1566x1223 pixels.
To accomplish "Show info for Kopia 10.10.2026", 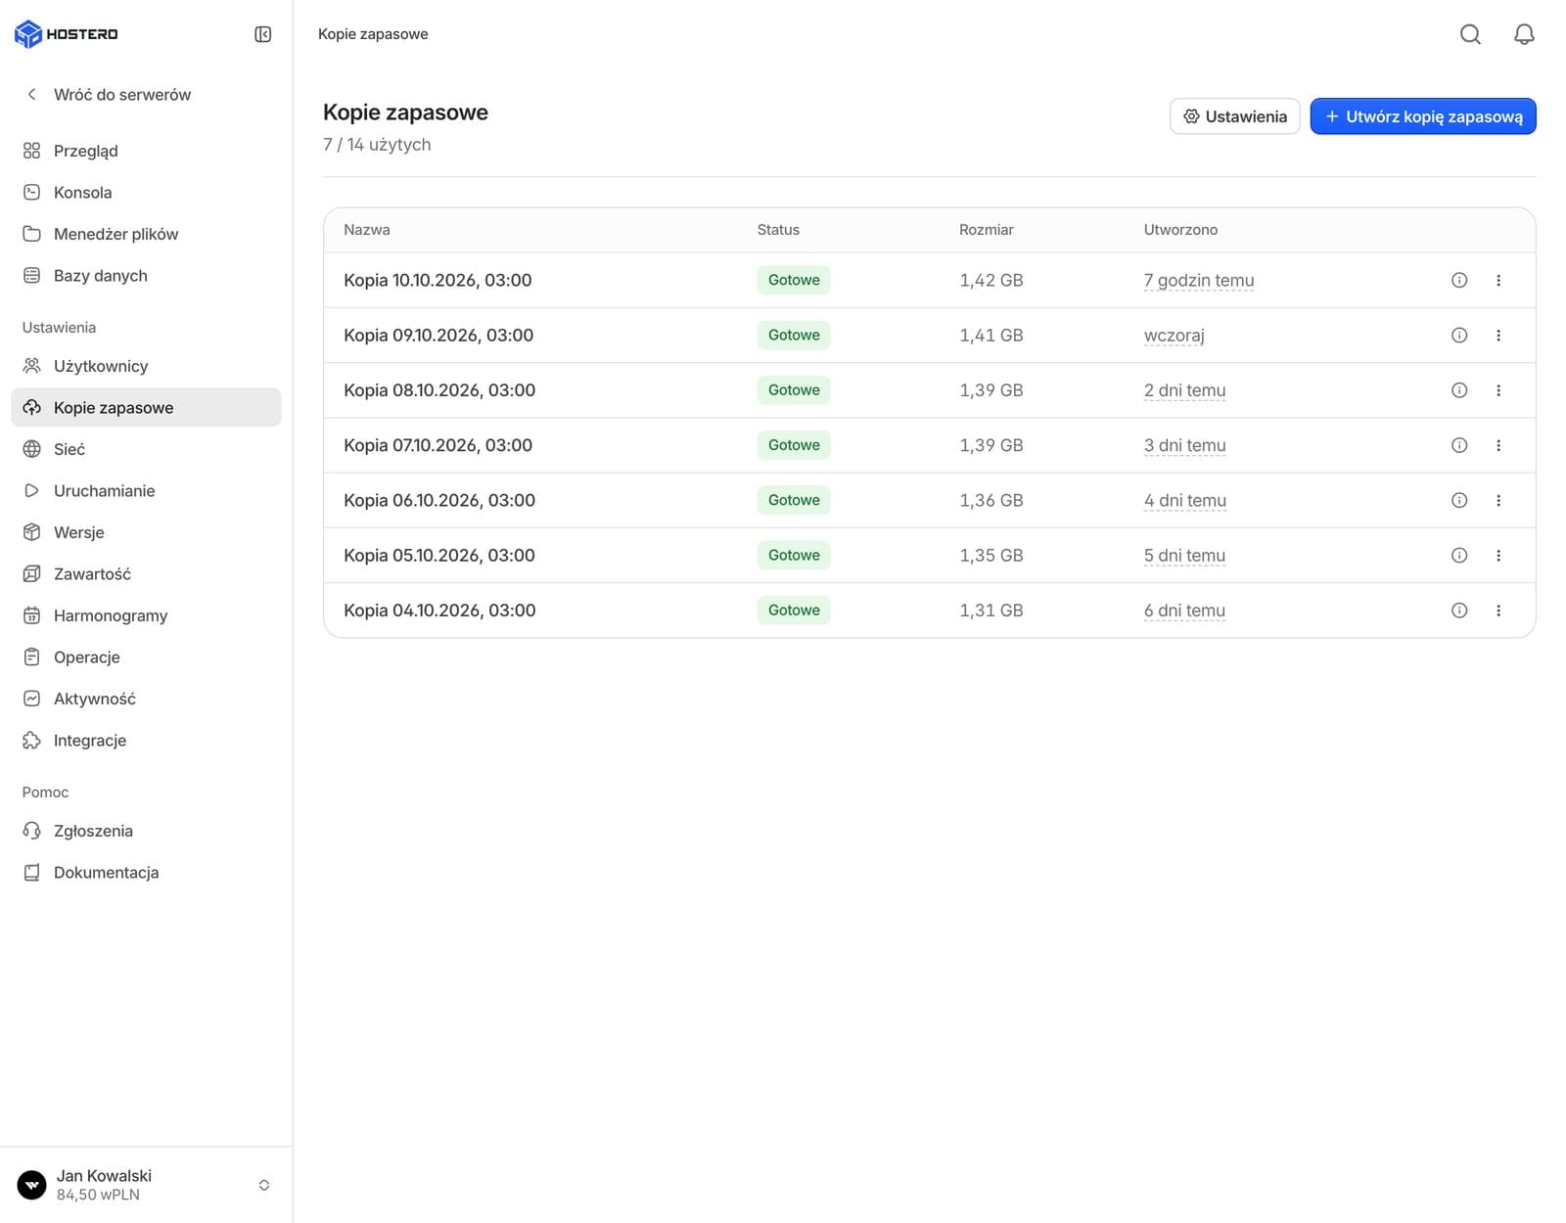I will point(1459,280).
